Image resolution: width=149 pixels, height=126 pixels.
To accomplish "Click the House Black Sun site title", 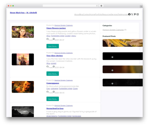I will (23, 13).
